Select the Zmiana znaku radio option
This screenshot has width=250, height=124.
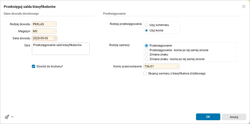(x=147, y=54)
